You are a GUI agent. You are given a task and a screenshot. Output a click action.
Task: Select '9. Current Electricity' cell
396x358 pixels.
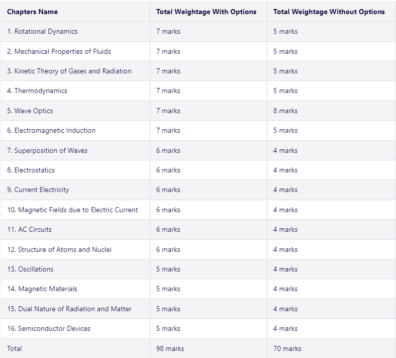[x=38, y=190]
